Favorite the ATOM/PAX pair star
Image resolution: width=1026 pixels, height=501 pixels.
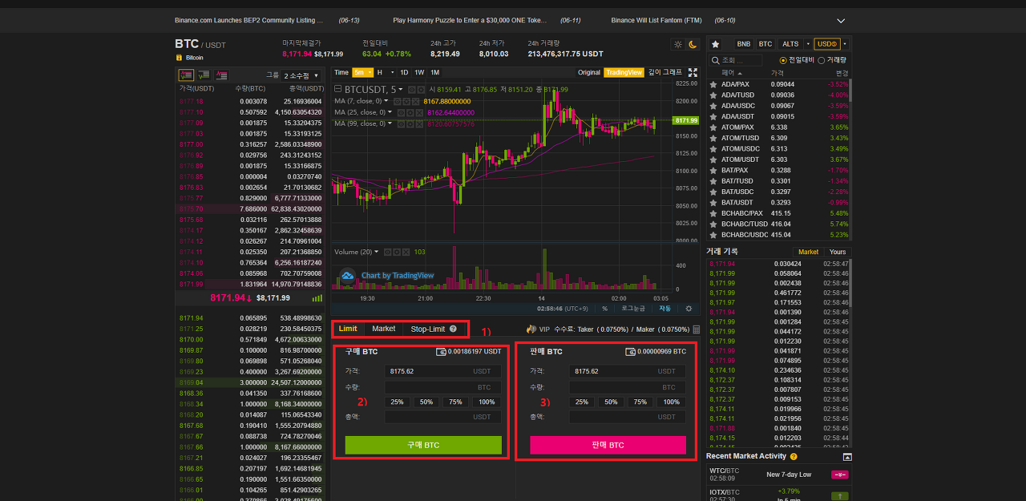point(713,127)
